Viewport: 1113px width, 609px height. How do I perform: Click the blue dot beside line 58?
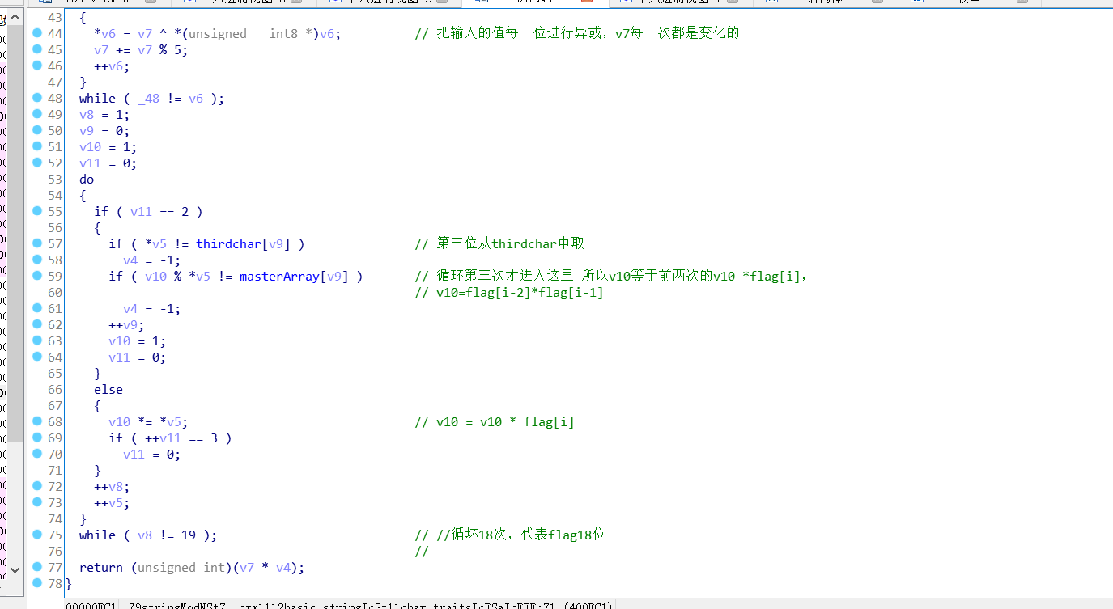(x=37, y=260)
